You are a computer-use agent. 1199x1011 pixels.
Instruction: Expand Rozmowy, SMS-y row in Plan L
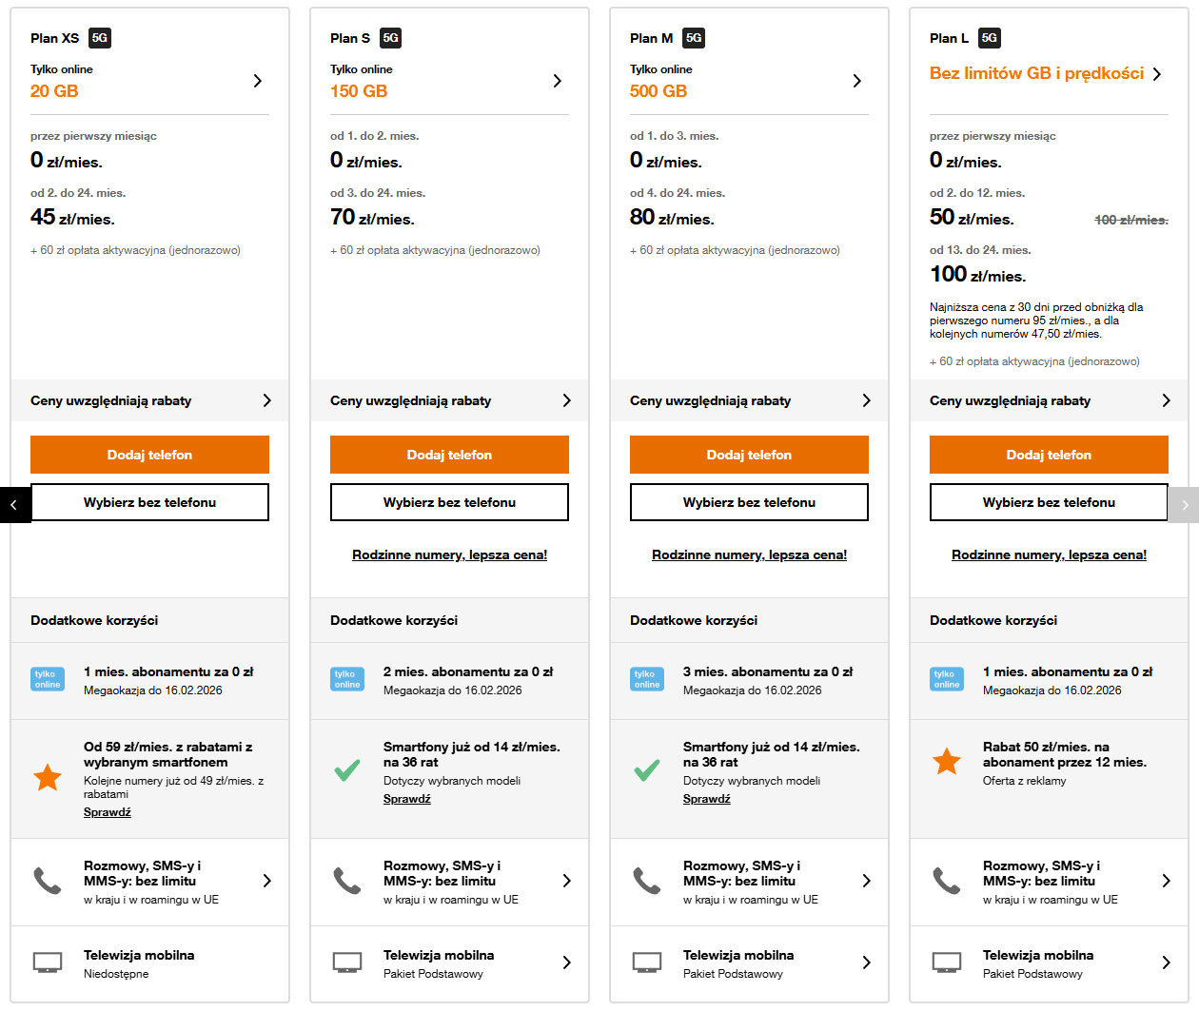click(x=1166, y=882)
